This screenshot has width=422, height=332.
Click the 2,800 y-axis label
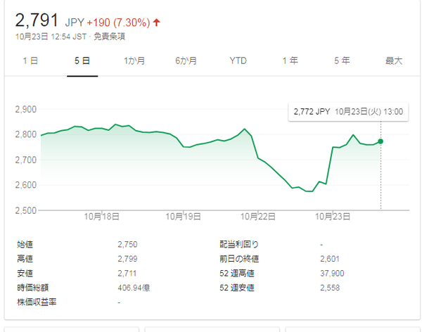pyautogui.click(x=26, y=134)
